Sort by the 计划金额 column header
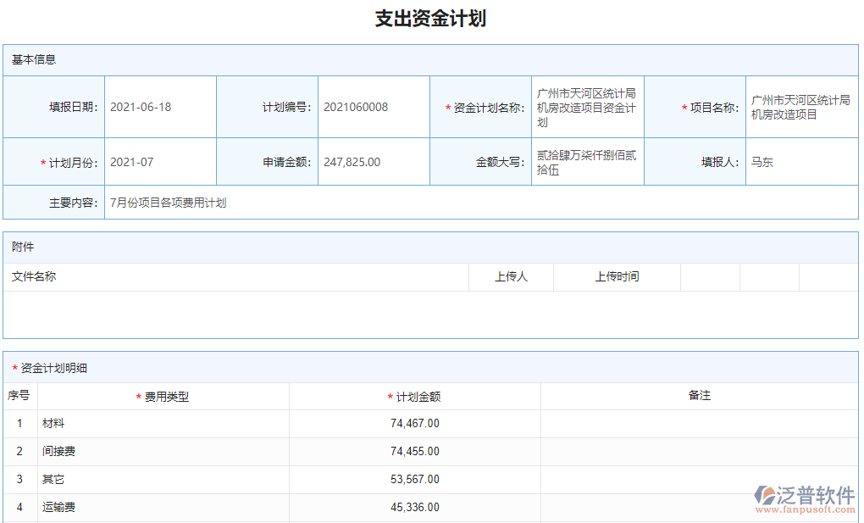 (414, 395)
